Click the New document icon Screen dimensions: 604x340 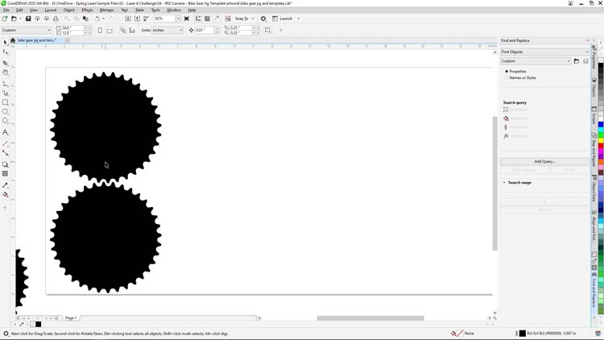click(5, 19)
